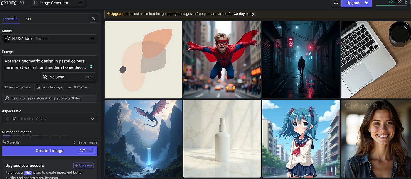The image size is (411, 179).
Task: Click the '5 - 9s per image' text
Action: 85,142
